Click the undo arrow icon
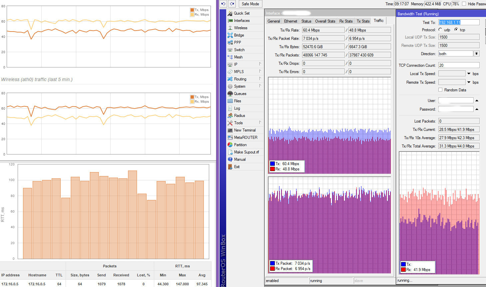Image resolution: width=486 pixels, height=287 pixels. coord(223,4)
